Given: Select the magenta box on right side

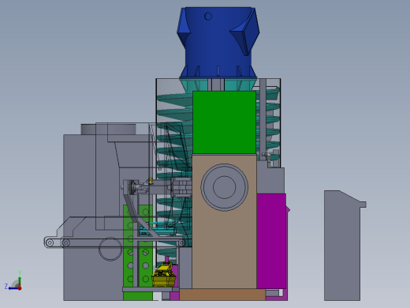Looking at the screenshot, I should (x=271, y=241).
